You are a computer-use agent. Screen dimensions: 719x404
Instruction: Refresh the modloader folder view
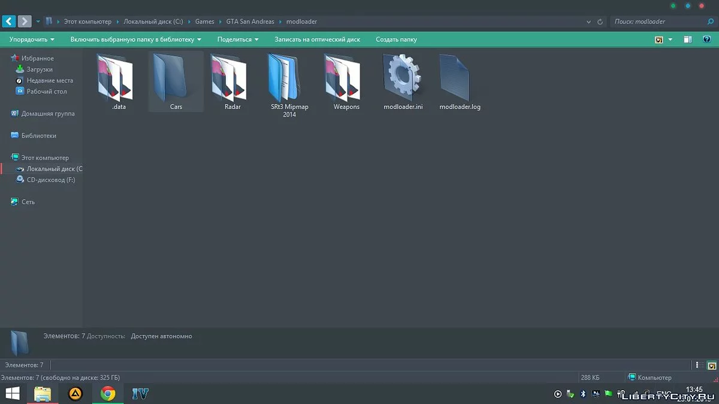600,22
